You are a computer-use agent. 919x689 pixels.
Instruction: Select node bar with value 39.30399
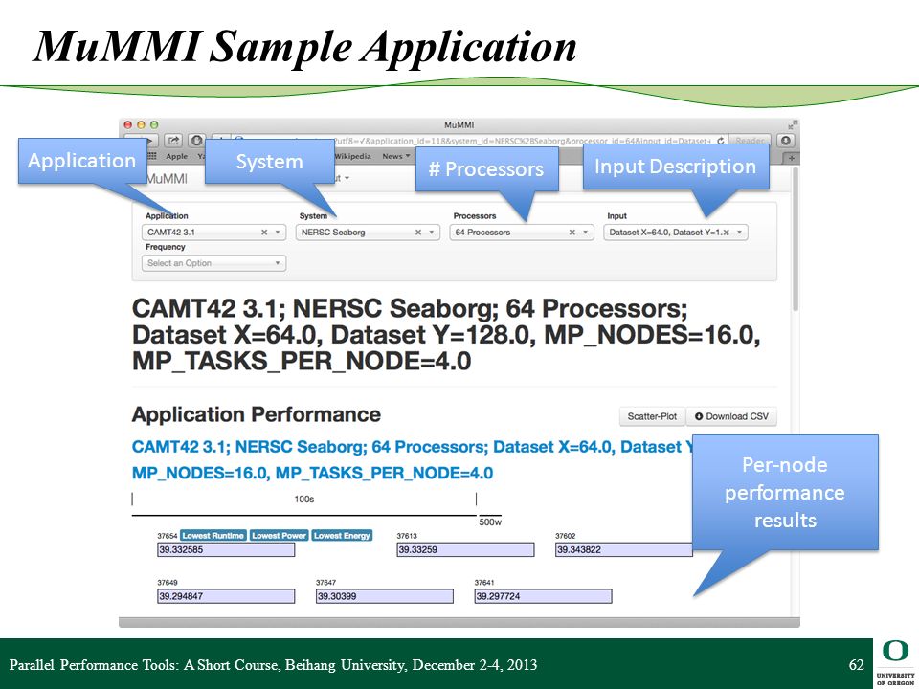coord(385,596)
